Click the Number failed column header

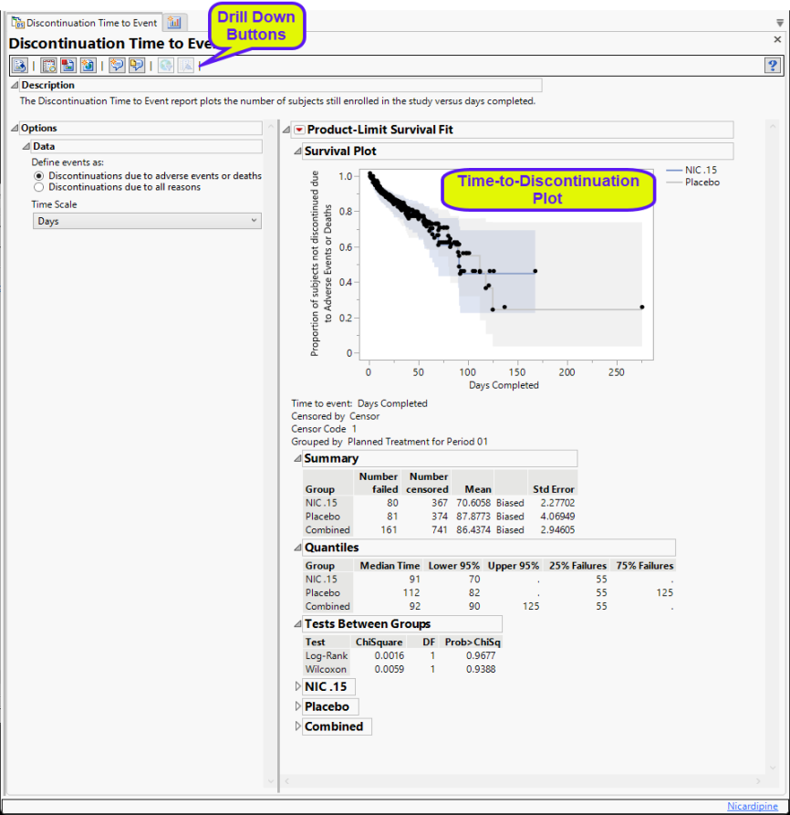coord(378,483)
